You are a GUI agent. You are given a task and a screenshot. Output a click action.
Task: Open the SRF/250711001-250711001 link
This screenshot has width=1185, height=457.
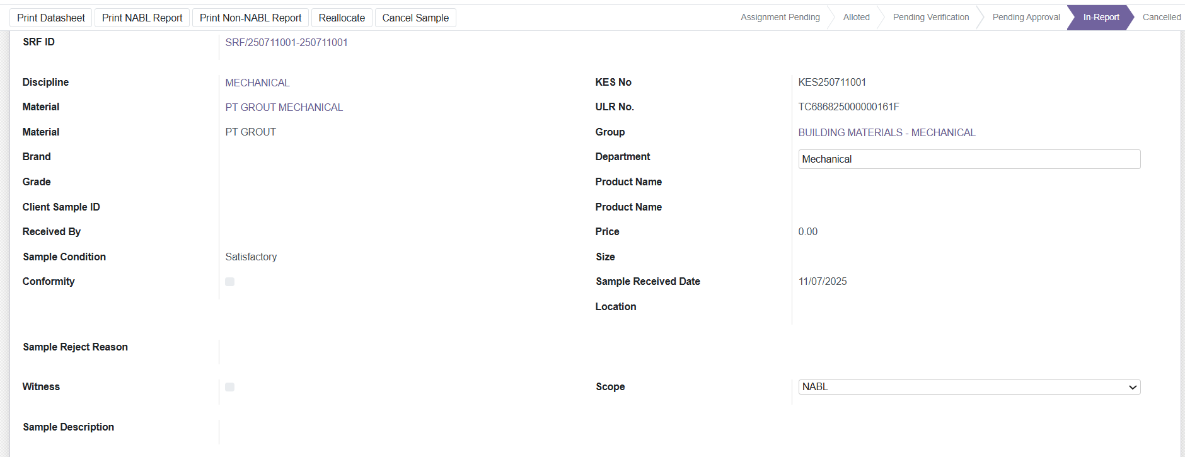287,42
